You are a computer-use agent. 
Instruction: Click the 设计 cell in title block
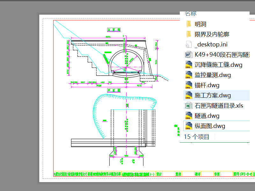pos(159,174)
